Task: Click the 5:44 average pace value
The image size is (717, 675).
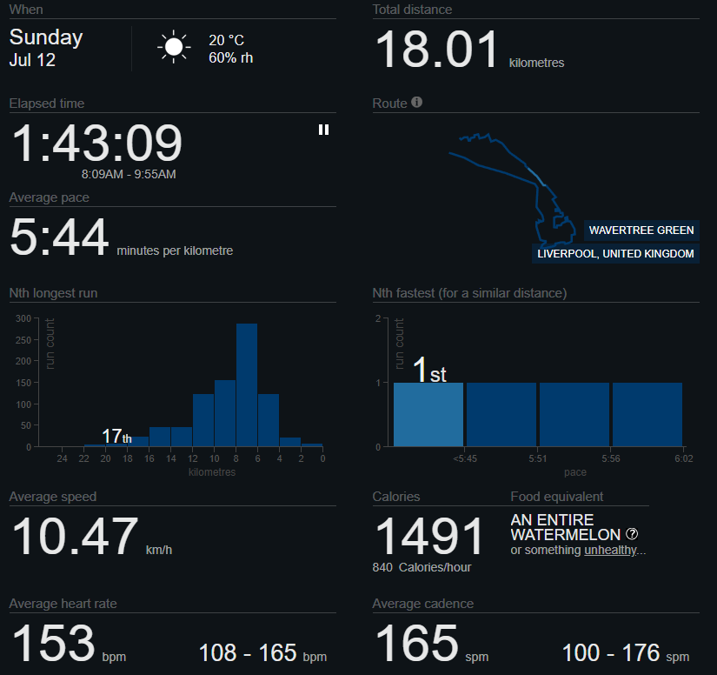Action: (x=59, y=237)
